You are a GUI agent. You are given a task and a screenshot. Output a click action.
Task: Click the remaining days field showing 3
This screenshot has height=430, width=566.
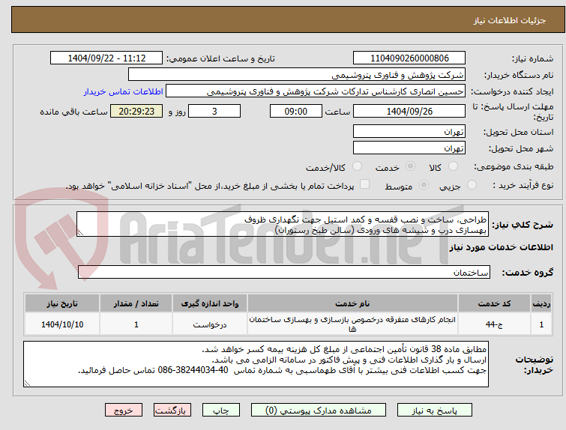pos(214,111)
